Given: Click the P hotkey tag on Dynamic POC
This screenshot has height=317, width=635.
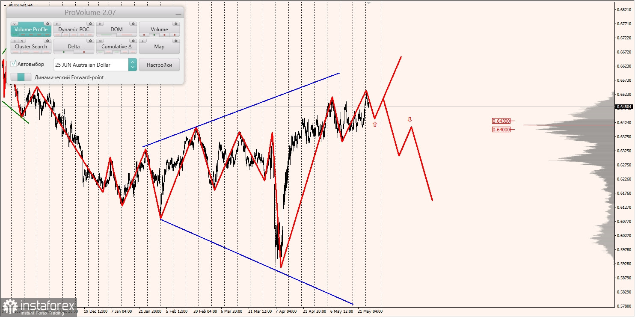Looking at the screenshot, I should tap(57, 24).
